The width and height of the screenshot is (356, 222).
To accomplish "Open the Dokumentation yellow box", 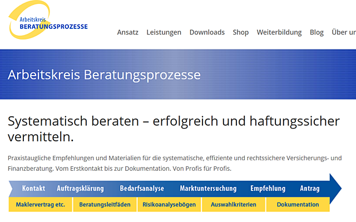I will (298, 205).
